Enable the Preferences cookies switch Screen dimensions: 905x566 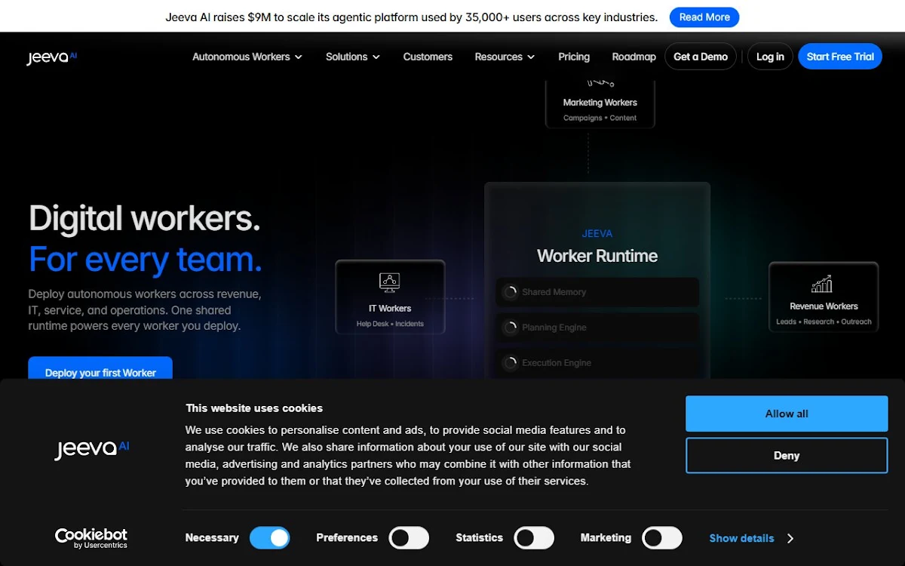409,538
